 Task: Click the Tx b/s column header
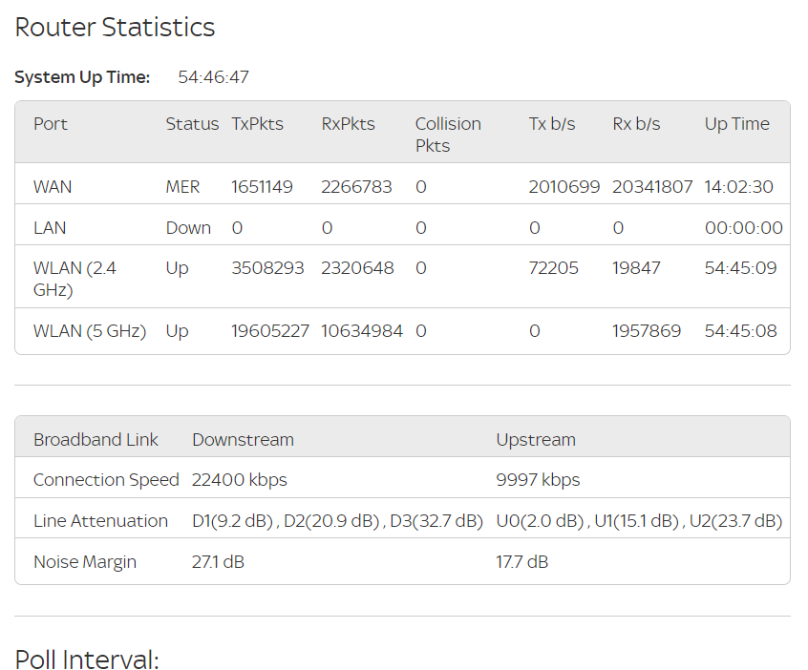[x=551, y=123]
